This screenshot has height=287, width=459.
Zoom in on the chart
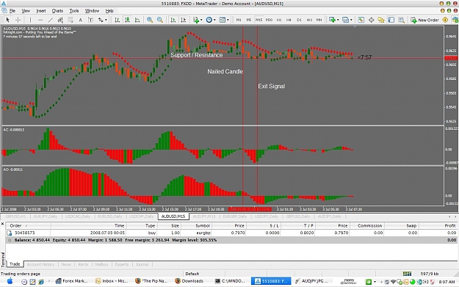pyautogui.click(x=150, y=20)
